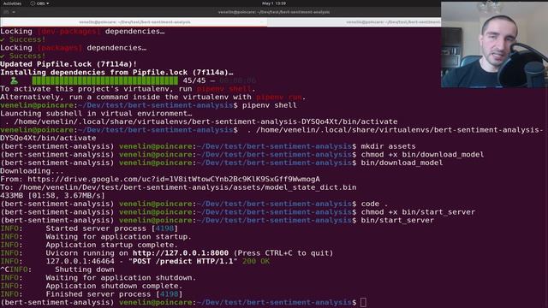
Task: Click the path ending model_state_dict.bin
Action: (188, 187)
